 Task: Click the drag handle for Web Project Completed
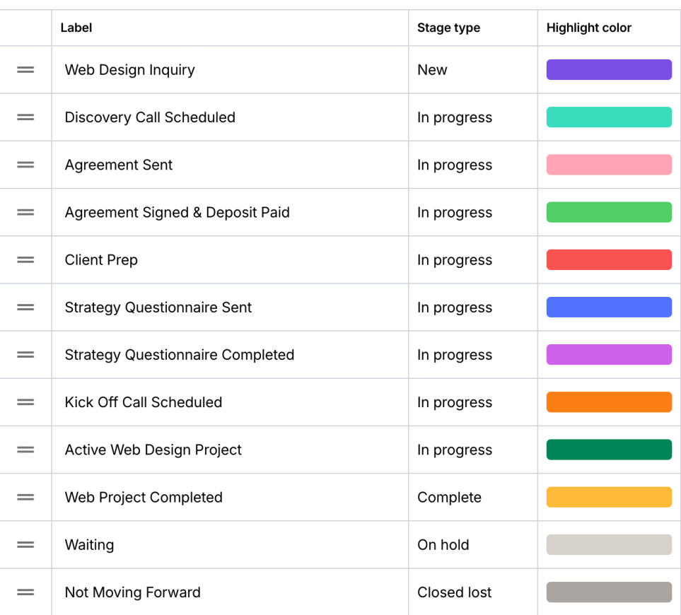coord(25,497)
